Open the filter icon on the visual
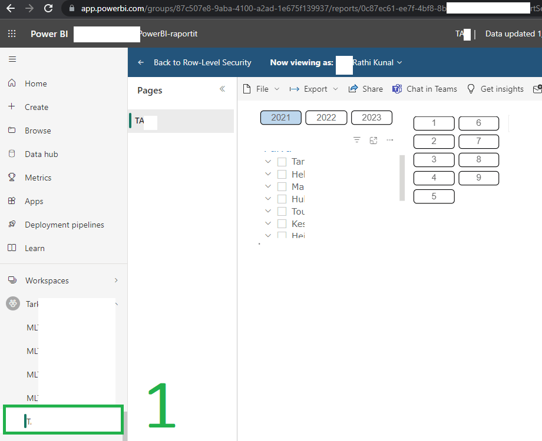The image size is (542, 441). click(357, 140)
